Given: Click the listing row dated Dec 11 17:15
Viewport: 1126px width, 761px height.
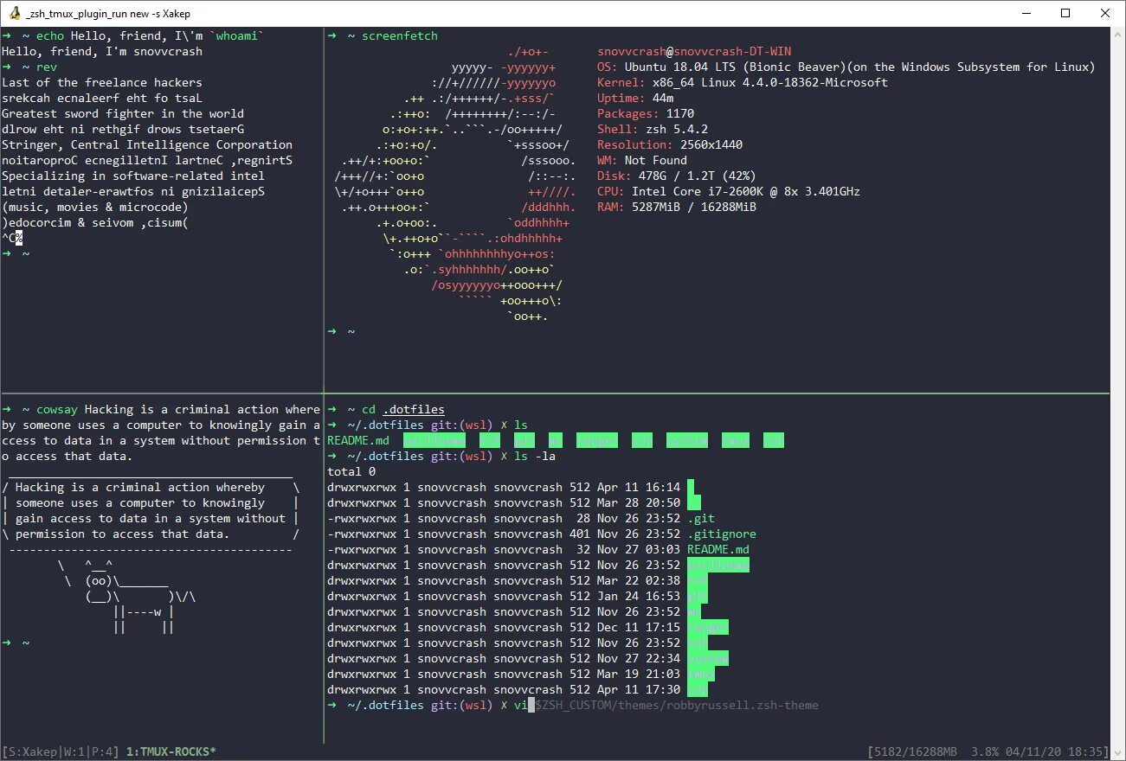Looking at the screenshot, I should [528, 627].
